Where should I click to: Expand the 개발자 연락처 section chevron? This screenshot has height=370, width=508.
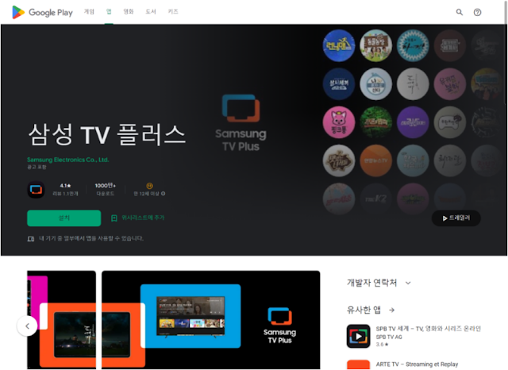408,283
